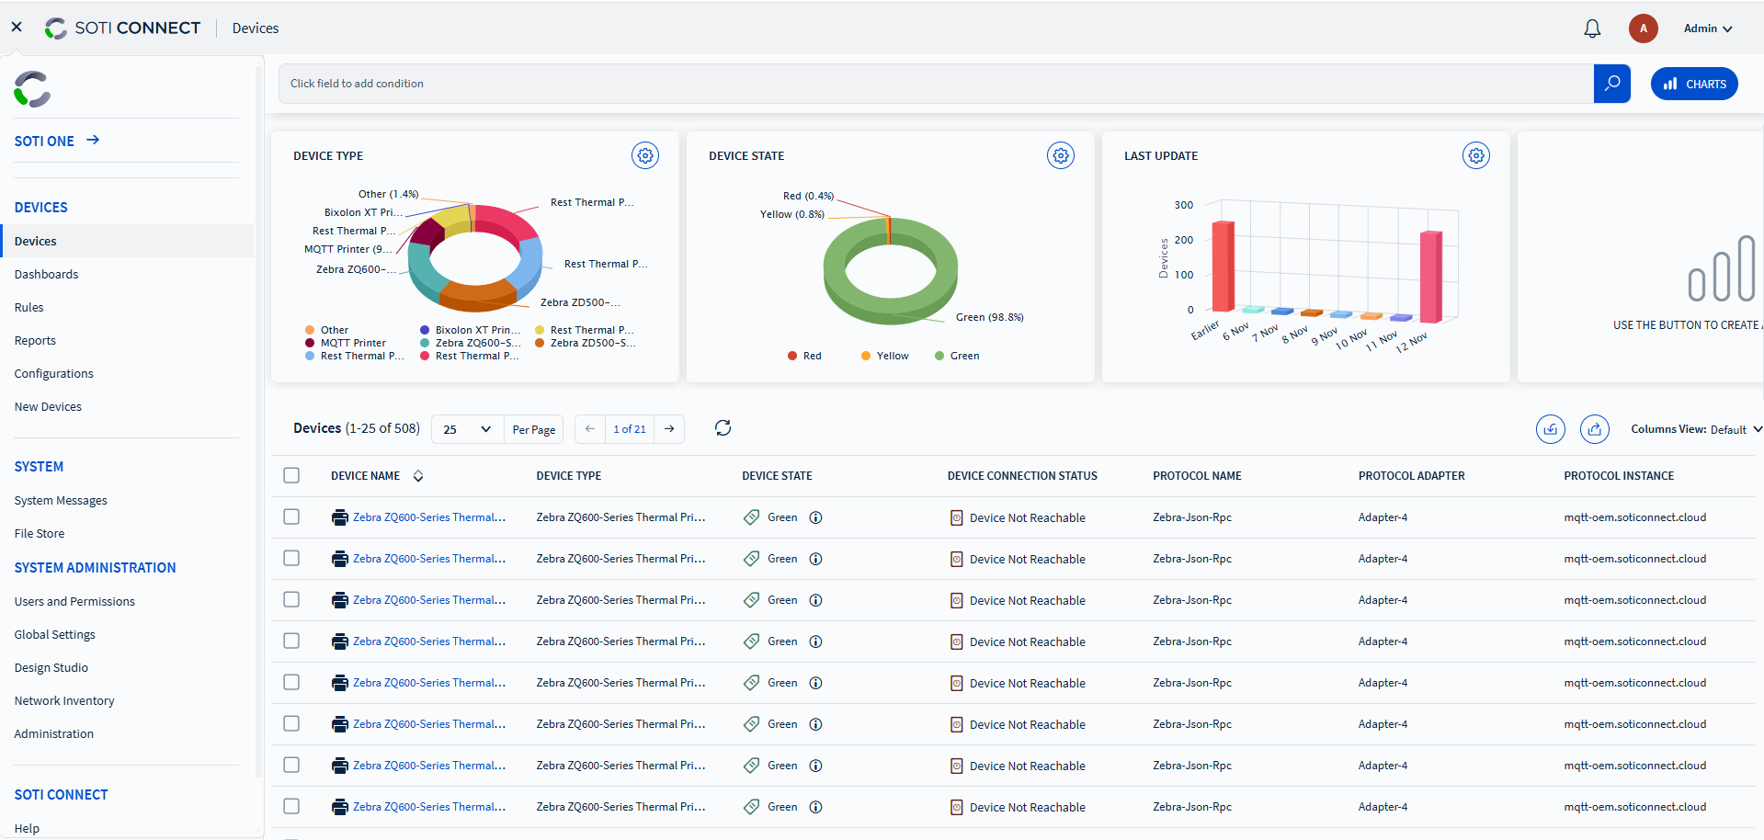Viewport: 1764px width, 840px height.
Task: Click the Earlier bar in Last Update chart
Action: coord(1223,266)
